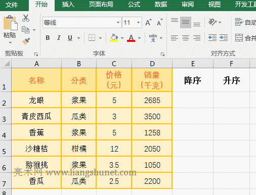The image size is (256, 195).
Task: Center text horizontally
Action: pyautogui.click(x=186, y=38)
